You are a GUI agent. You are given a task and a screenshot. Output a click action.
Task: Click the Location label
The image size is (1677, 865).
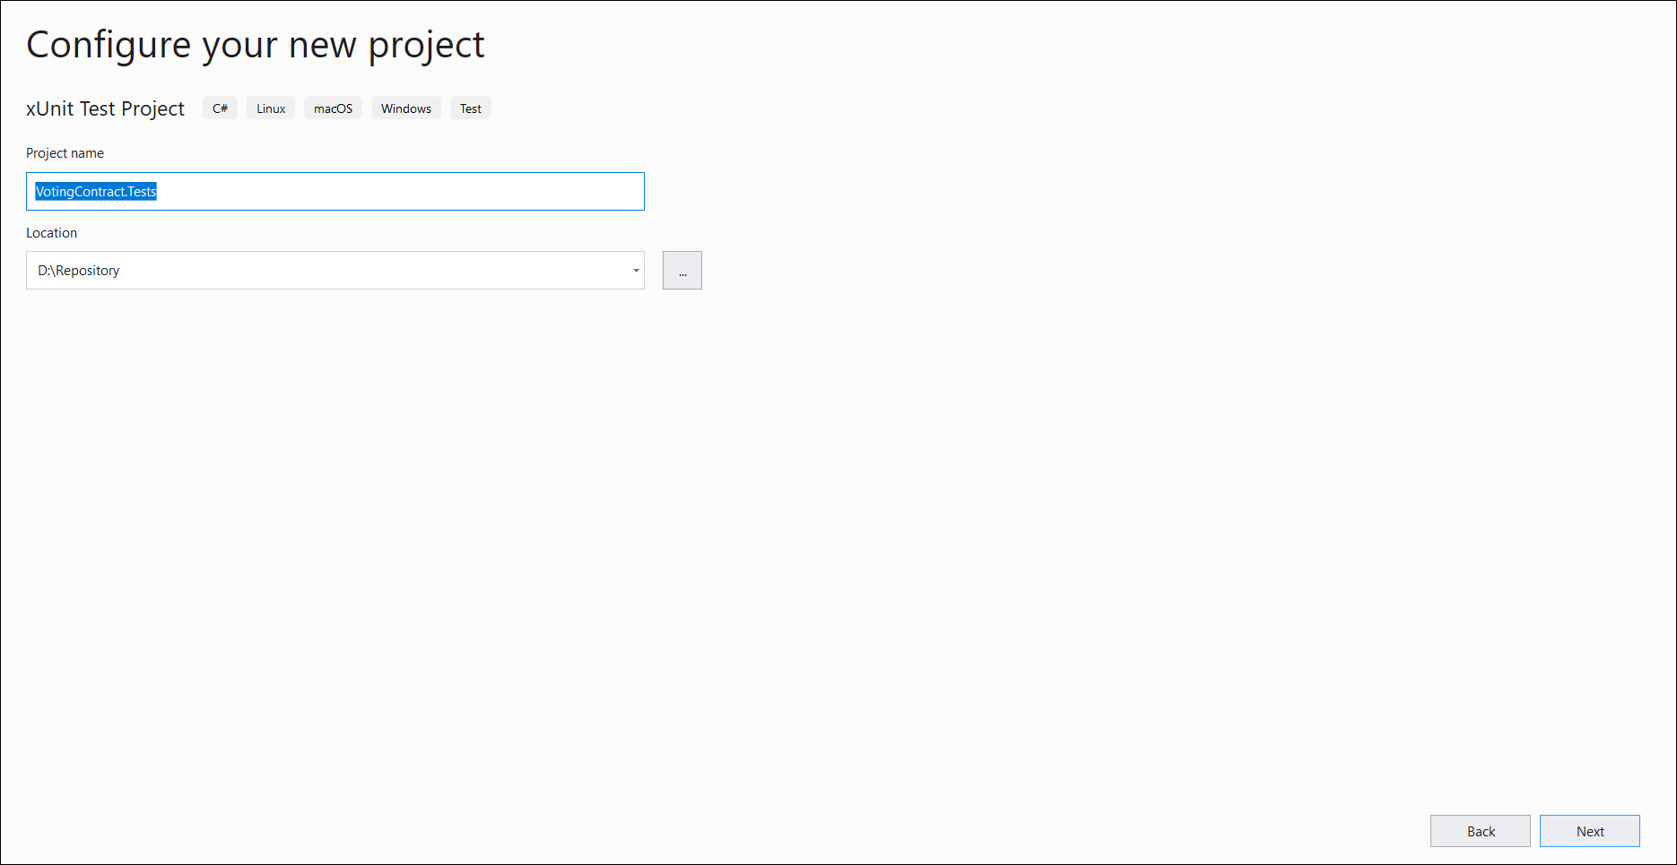tap(51, 233)
